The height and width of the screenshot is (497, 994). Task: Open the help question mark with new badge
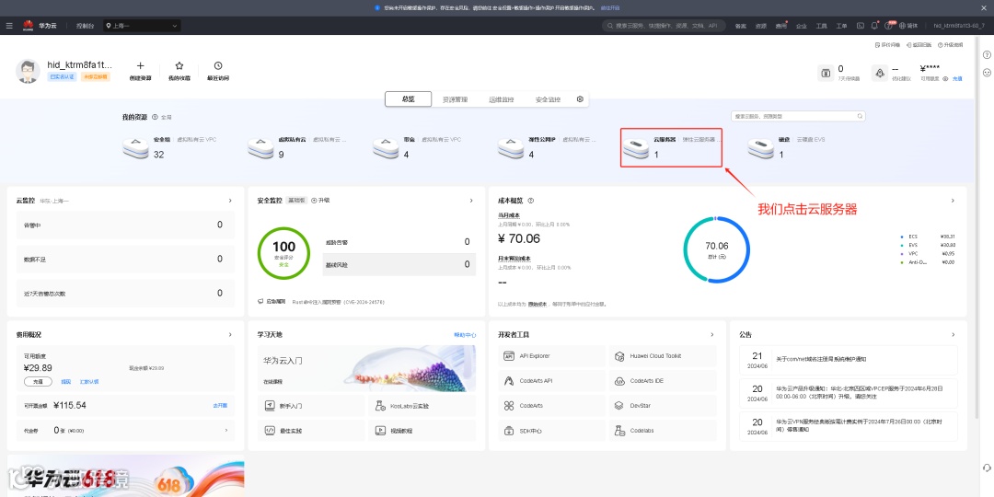click(890, 26)
